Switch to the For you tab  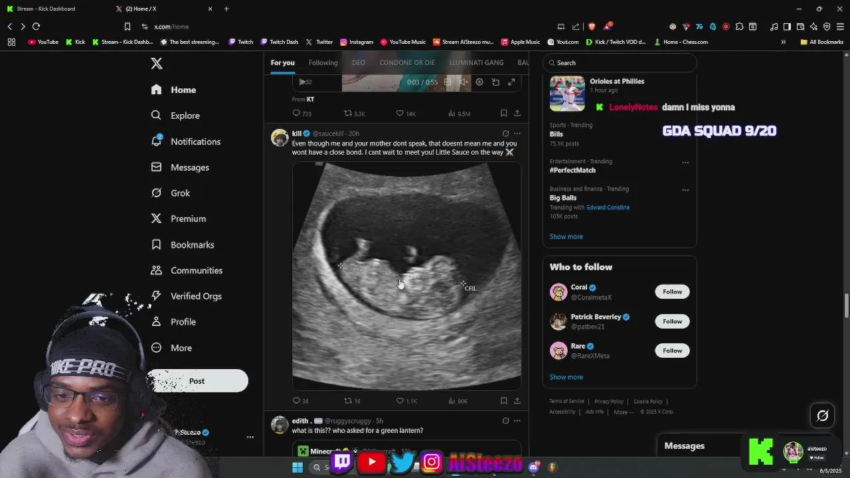(282, 62)
